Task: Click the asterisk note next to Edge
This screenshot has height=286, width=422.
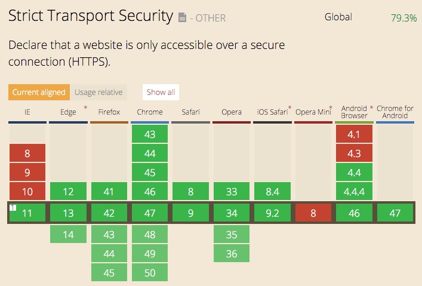Action: 85,108
